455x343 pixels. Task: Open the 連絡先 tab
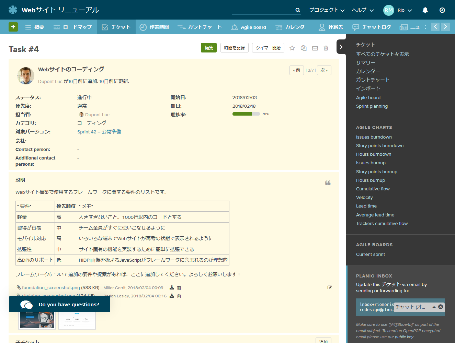point(331,27)
